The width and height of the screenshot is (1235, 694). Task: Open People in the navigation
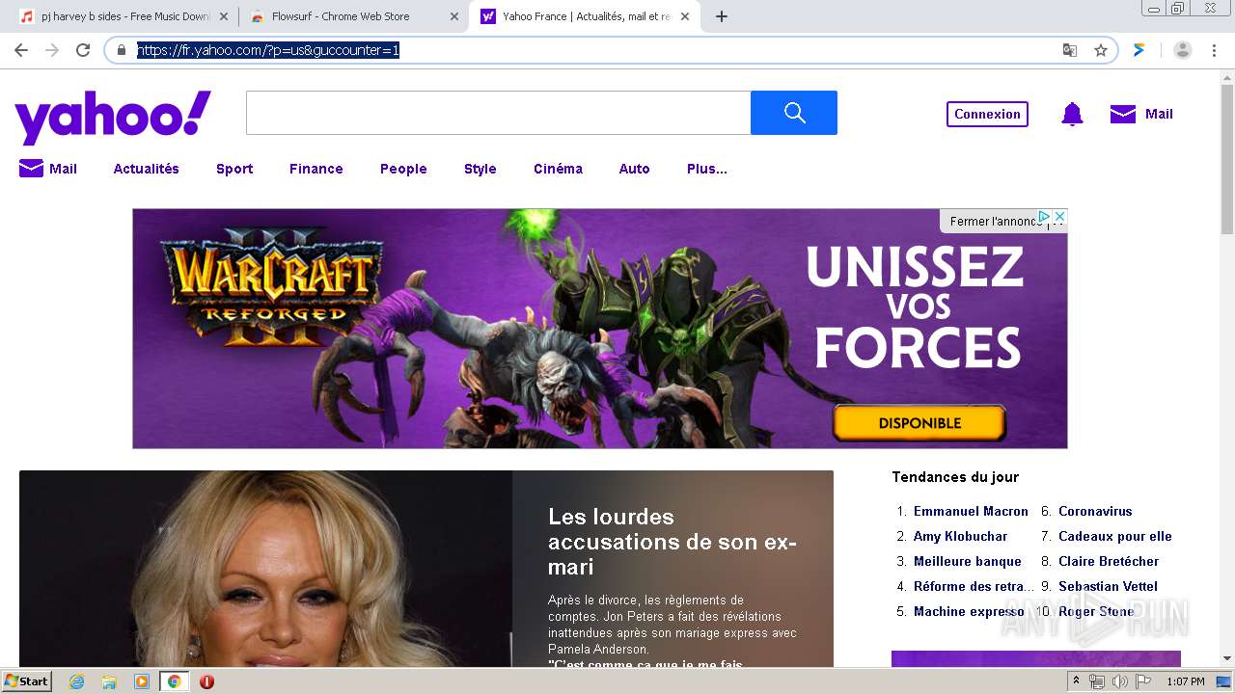[403, 169]
